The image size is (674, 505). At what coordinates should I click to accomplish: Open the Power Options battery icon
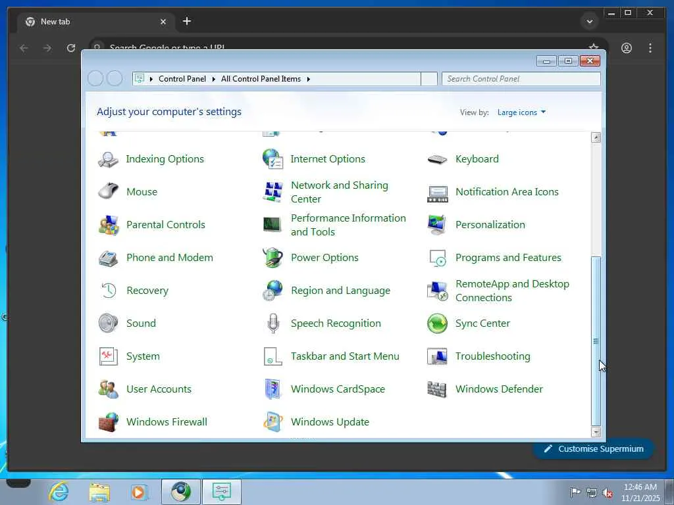pyautogui.click(x=273, y=258)
